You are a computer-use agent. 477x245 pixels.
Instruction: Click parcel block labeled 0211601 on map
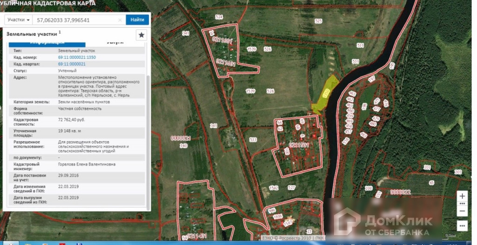tap(222, 41)
